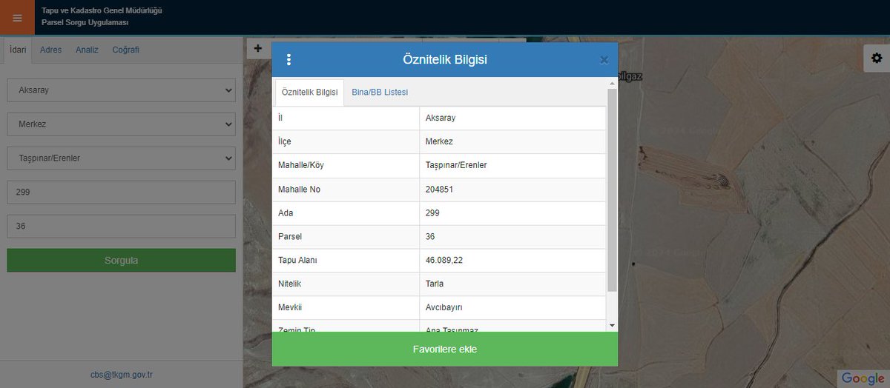Click the Parsel Sorgu Uygulaması header title

85,24
